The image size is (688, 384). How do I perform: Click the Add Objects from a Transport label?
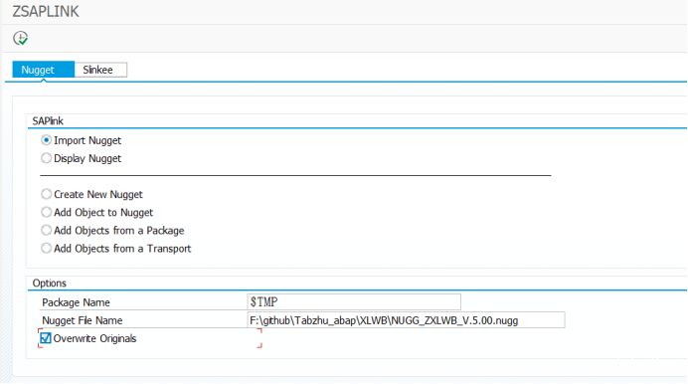coord(122,249)
